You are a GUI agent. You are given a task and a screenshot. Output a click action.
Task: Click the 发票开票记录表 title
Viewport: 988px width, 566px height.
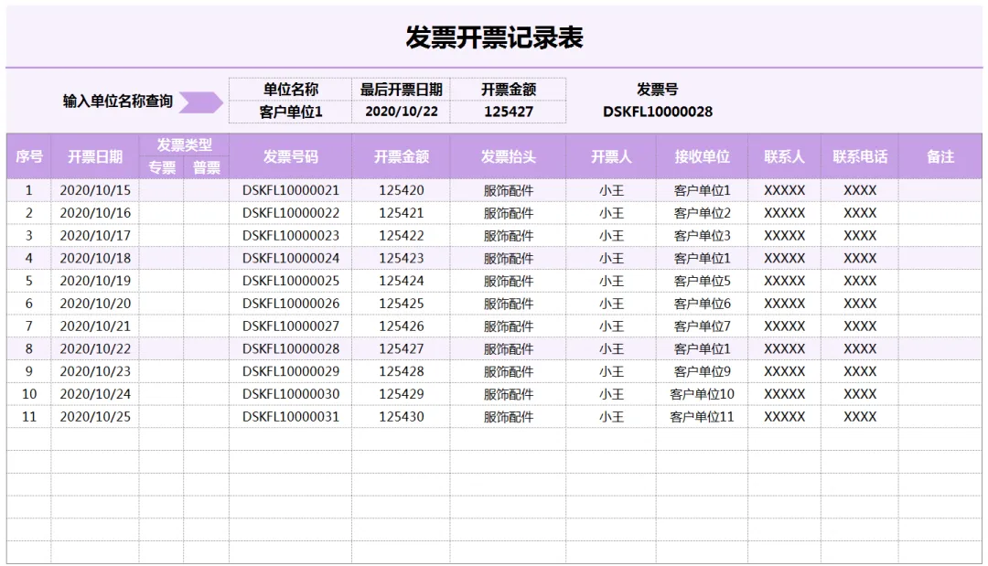[x=494, y=37]
